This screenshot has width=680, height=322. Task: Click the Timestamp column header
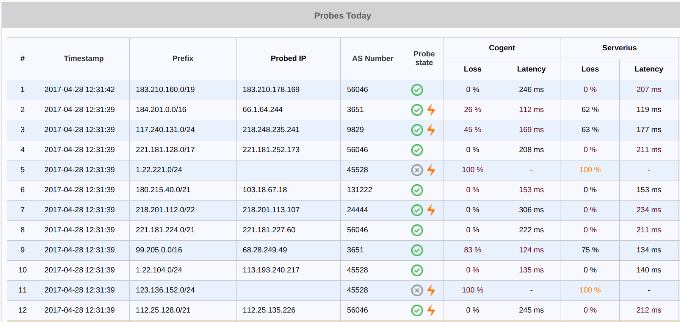tap(83, 58)
